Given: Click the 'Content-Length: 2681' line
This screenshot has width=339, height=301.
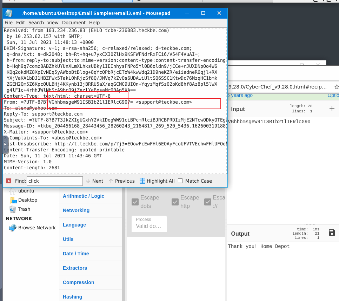Looking at the screenshot, I should pyautogui.click(x=32, y=168).
